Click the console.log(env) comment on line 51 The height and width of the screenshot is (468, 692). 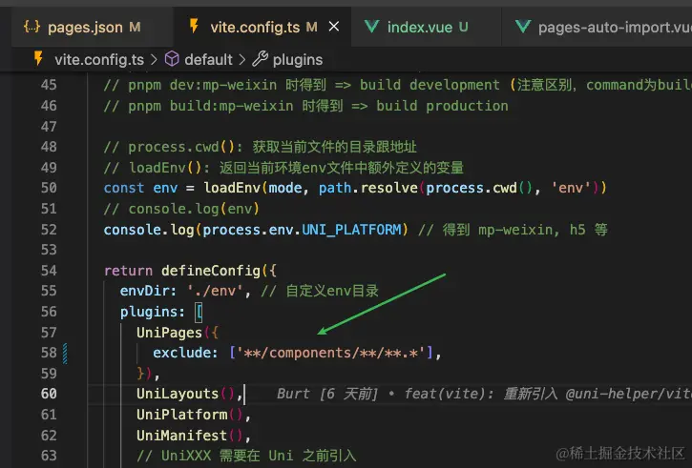(x=181, y=209)
